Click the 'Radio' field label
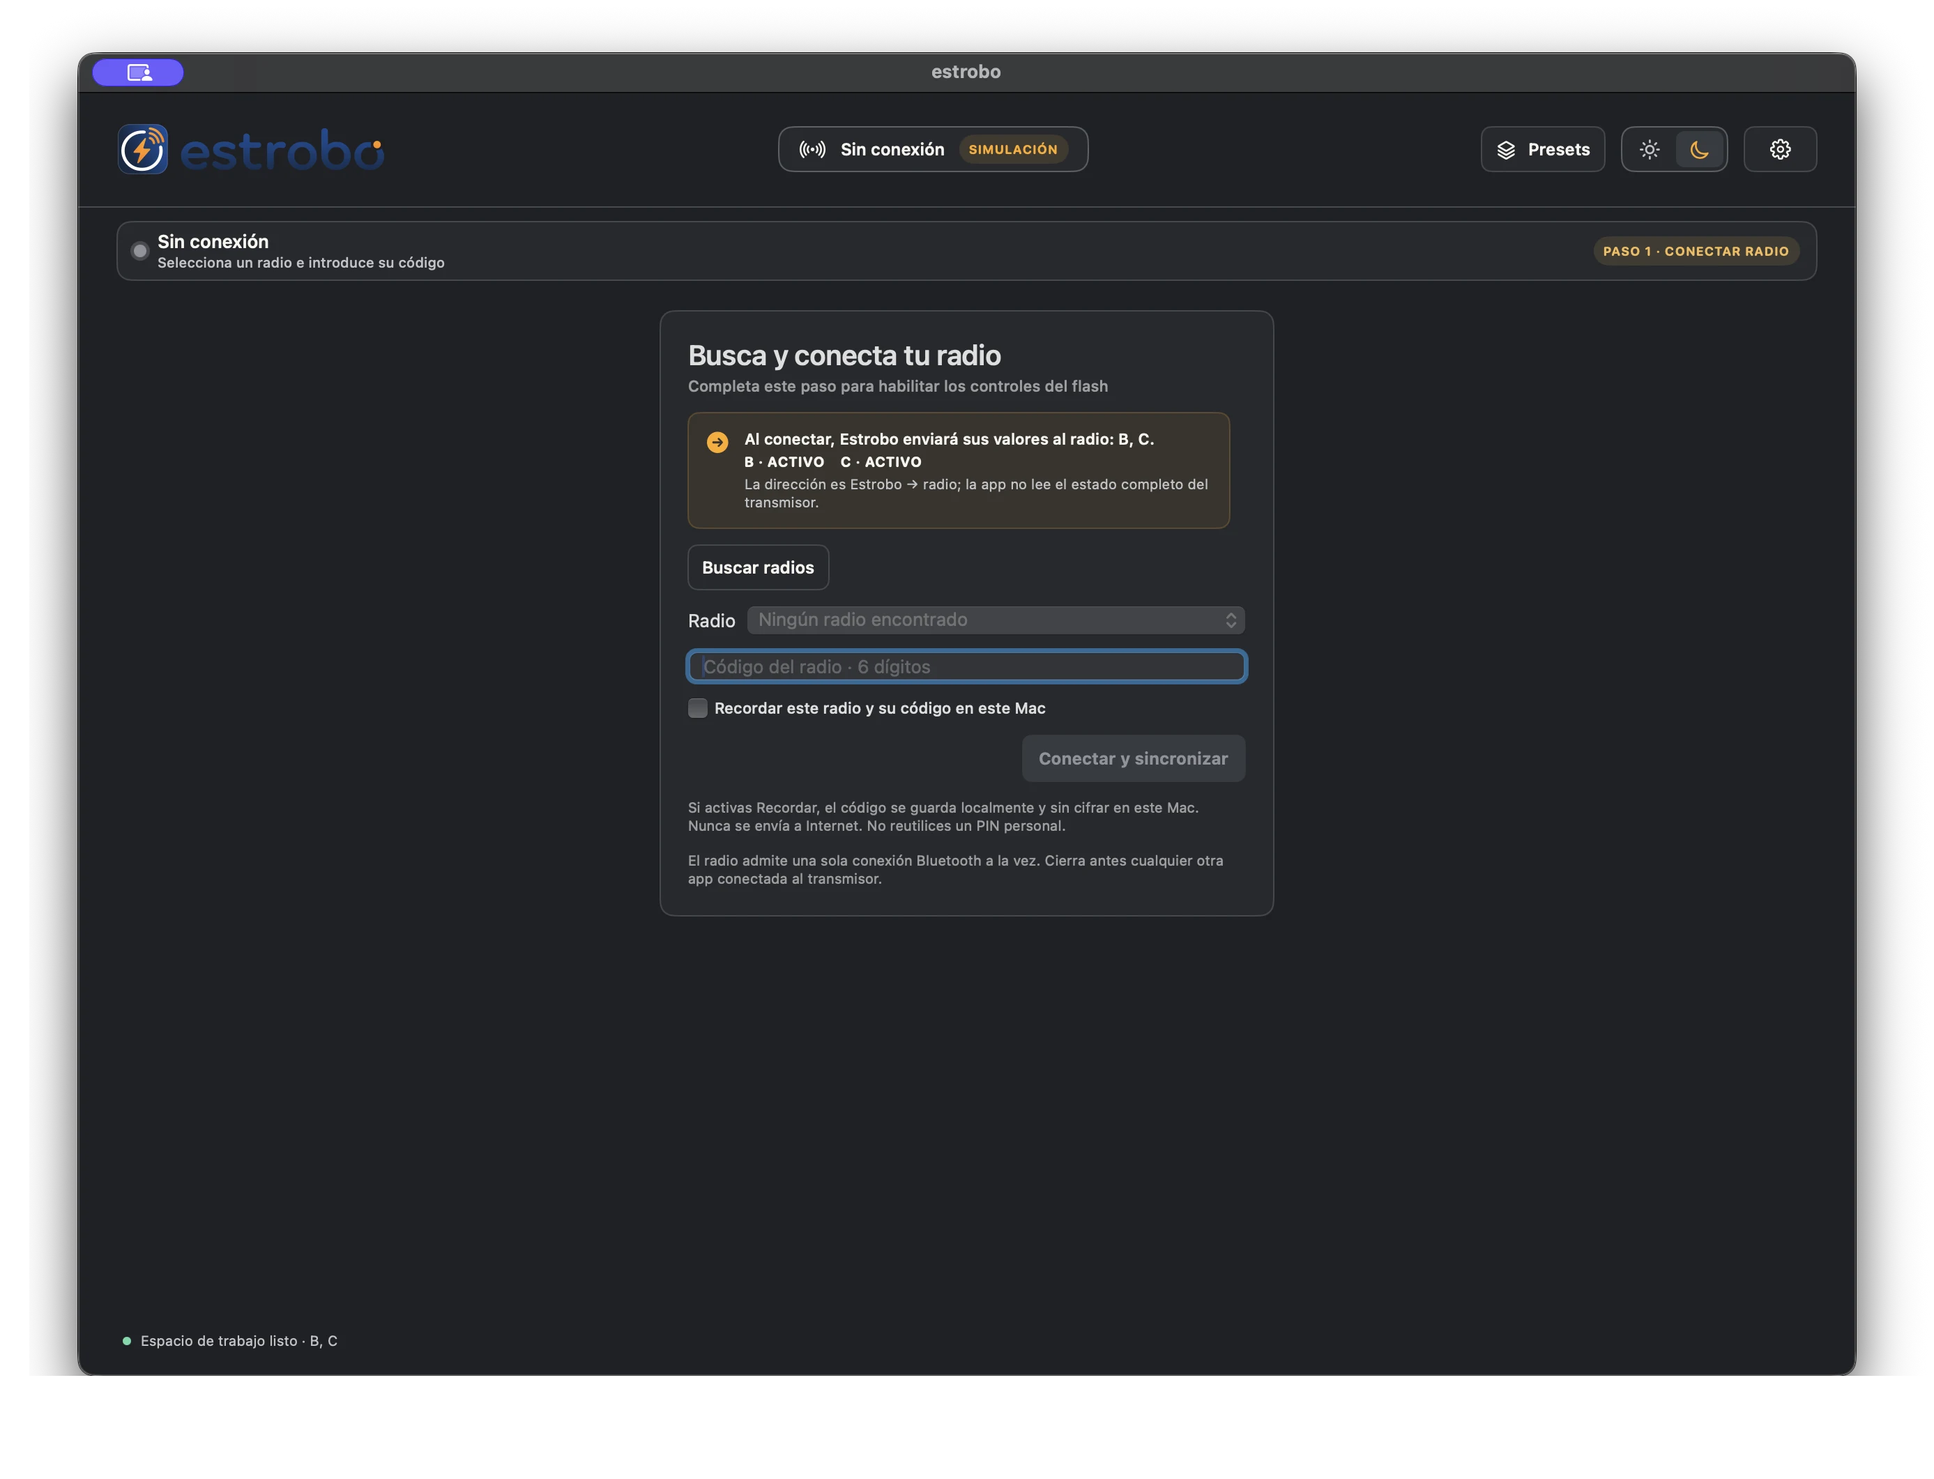 [710, 620]
